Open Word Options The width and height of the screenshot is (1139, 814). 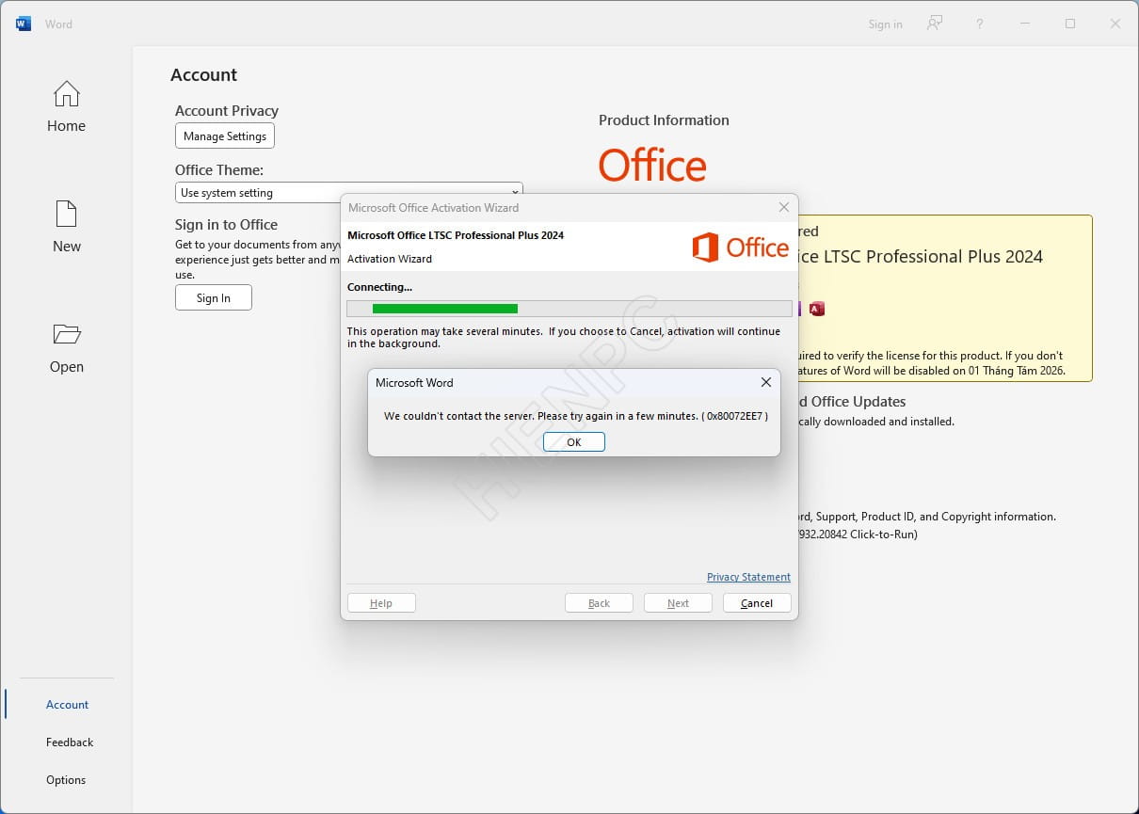point(66,779)
